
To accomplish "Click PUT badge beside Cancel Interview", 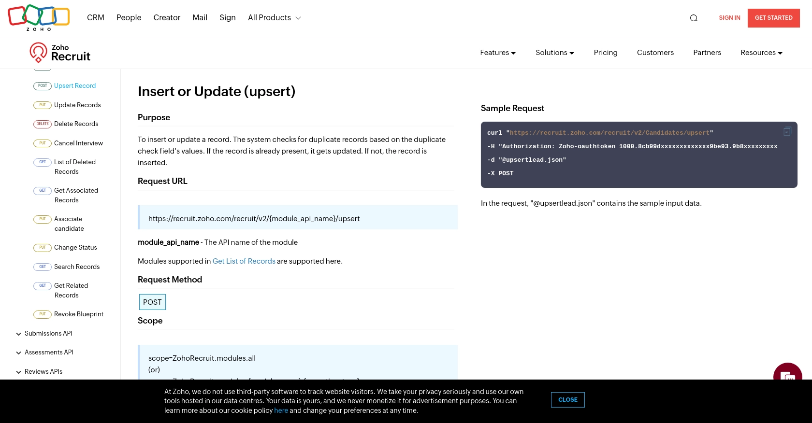I will point(43,143).
